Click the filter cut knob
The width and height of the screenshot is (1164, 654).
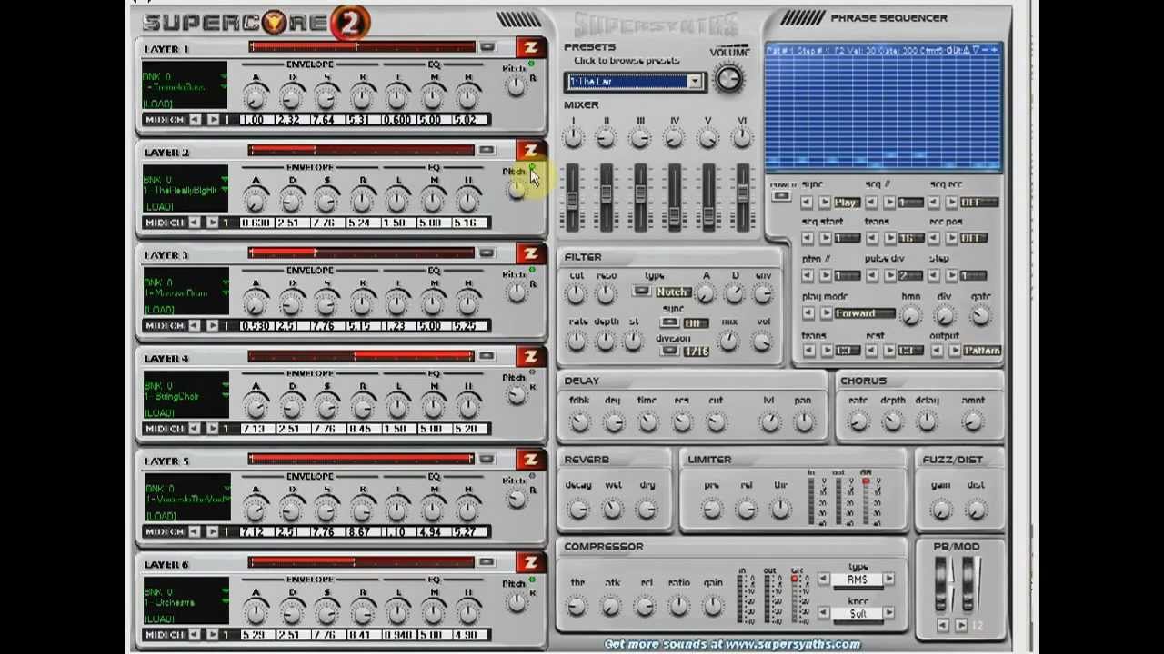point(576,292)
